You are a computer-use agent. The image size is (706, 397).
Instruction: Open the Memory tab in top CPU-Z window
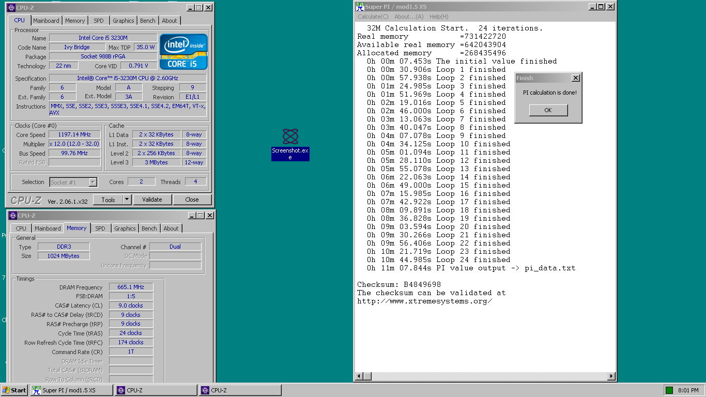[x=75, y=21]
